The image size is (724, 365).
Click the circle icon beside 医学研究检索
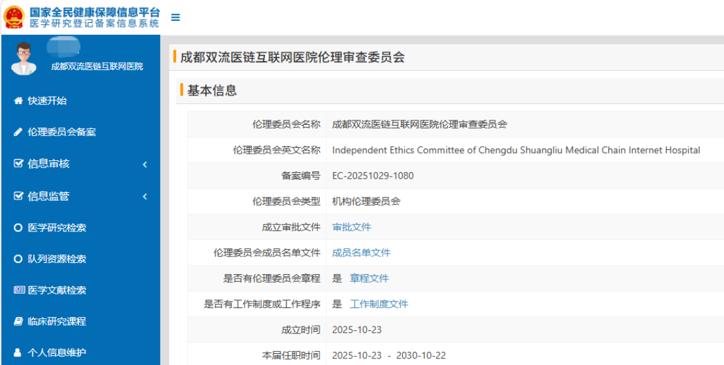(18, 228)
